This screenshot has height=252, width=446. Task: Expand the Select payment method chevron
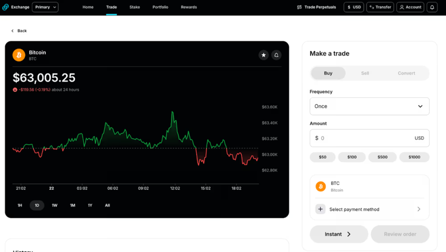tap(419, 209)
